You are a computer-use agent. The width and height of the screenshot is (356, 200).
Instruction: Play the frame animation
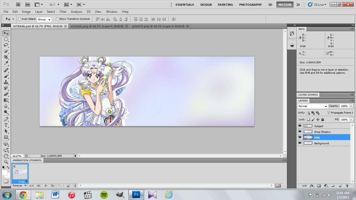click(x=46, y=186)
